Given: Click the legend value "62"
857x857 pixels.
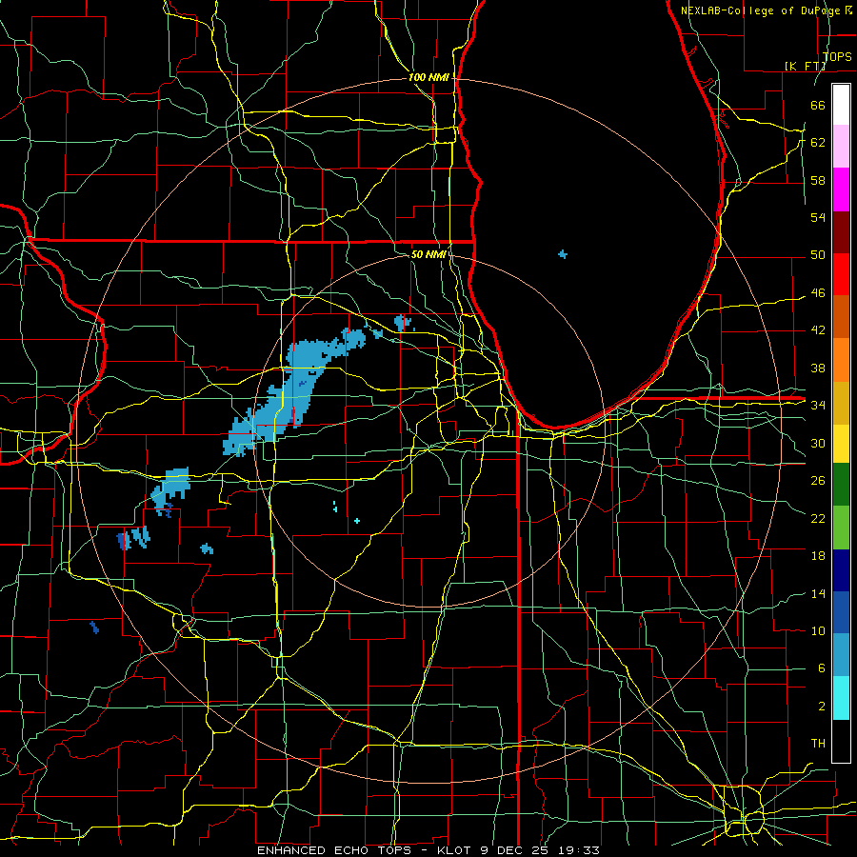Looking at the screenshot, I should pyautogui.click(x=818, y=143).
